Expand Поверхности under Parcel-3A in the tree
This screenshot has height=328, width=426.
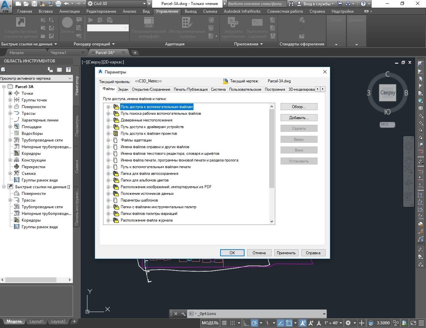(x=10, y=107)
